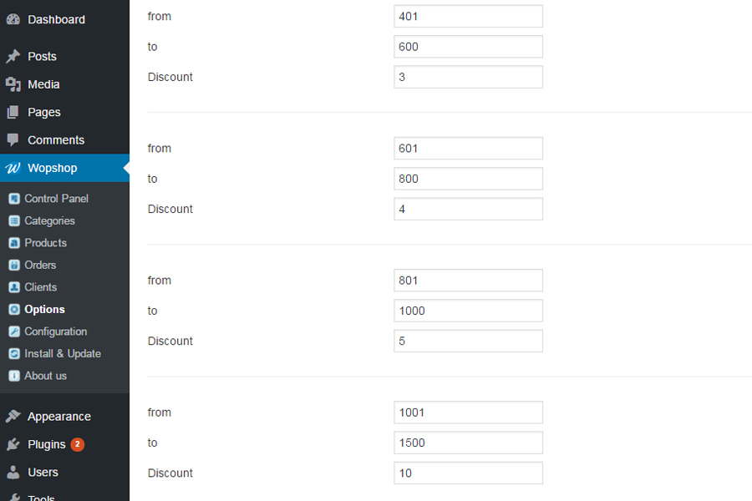Click the Pages icon in sidebar
The image size is (752, 501).
click(13, 112)
